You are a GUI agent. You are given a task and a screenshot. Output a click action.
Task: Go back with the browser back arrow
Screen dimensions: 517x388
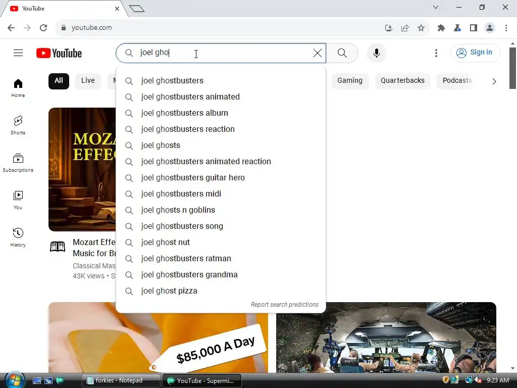tap(11, 28)
